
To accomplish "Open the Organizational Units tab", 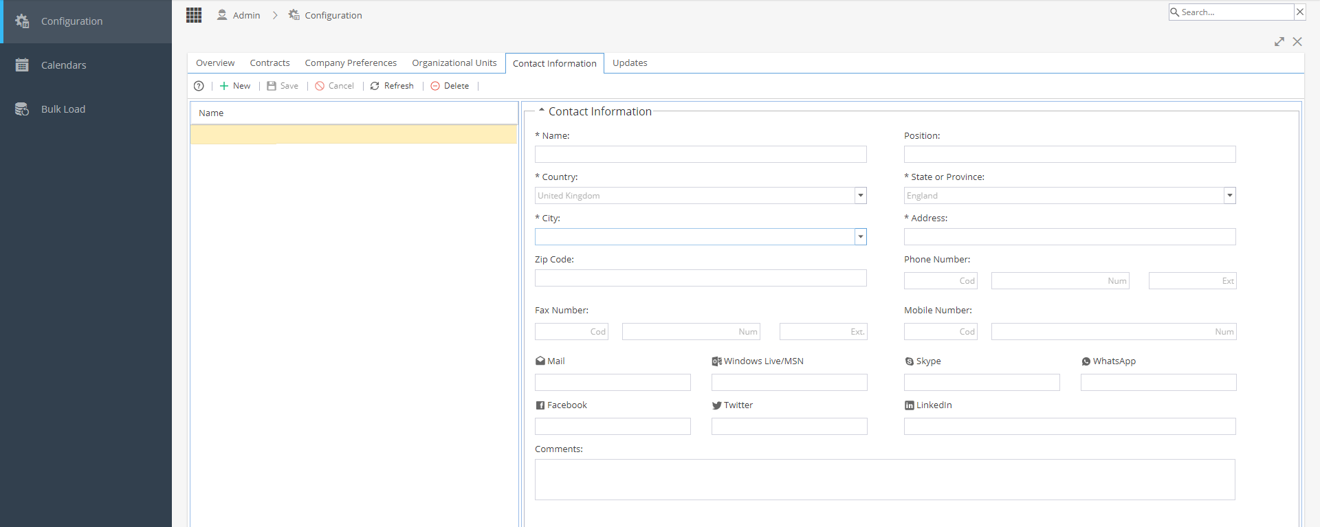I will [454, 63].
